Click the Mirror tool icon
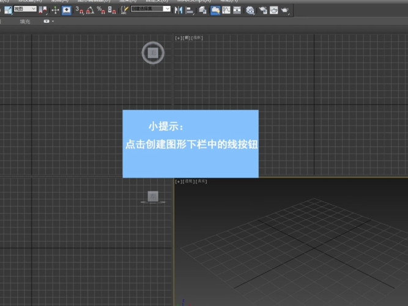 [x=179, y=10]
